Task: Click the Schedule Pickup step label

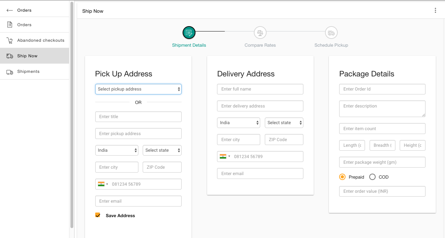Action: click(x=331, y=45)
